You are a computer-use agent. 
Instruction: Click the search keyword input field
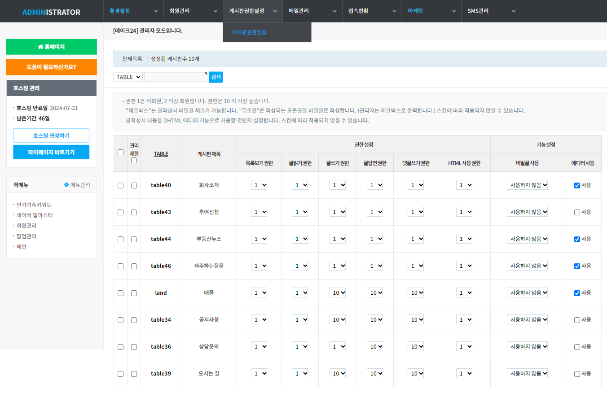176,77
